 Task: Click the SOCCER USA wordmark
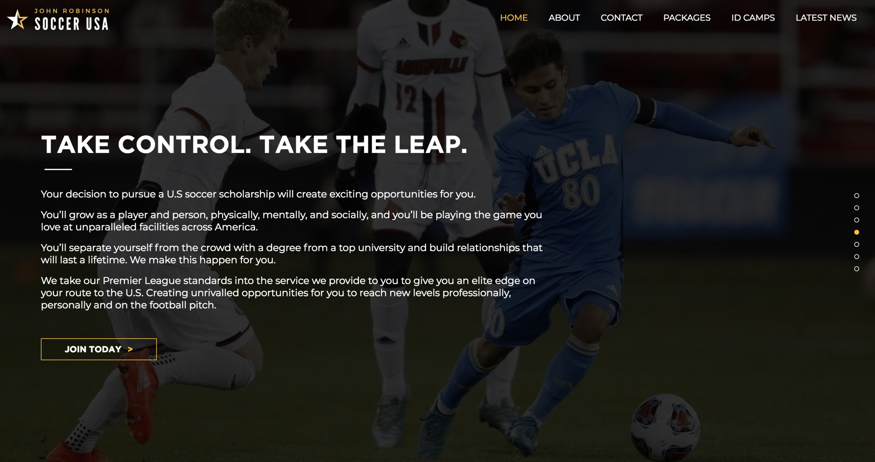click(x=72, y=24)
